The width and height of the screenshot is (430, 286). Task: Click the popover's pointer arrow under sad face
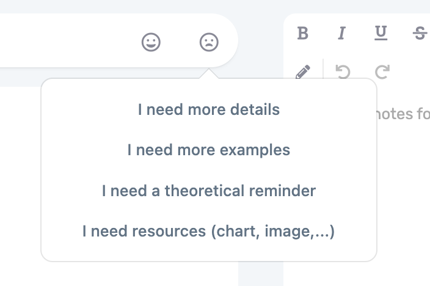pyautogui.click(x=209, y=75)
